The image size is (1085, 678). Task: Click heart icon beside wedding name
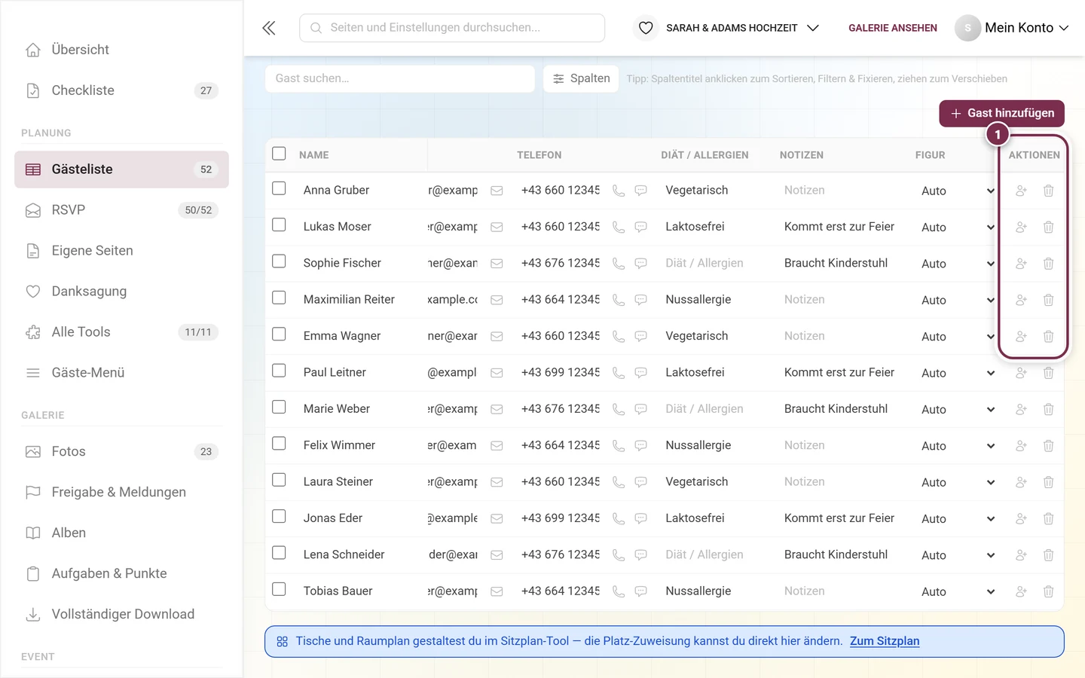pos(646,28)
